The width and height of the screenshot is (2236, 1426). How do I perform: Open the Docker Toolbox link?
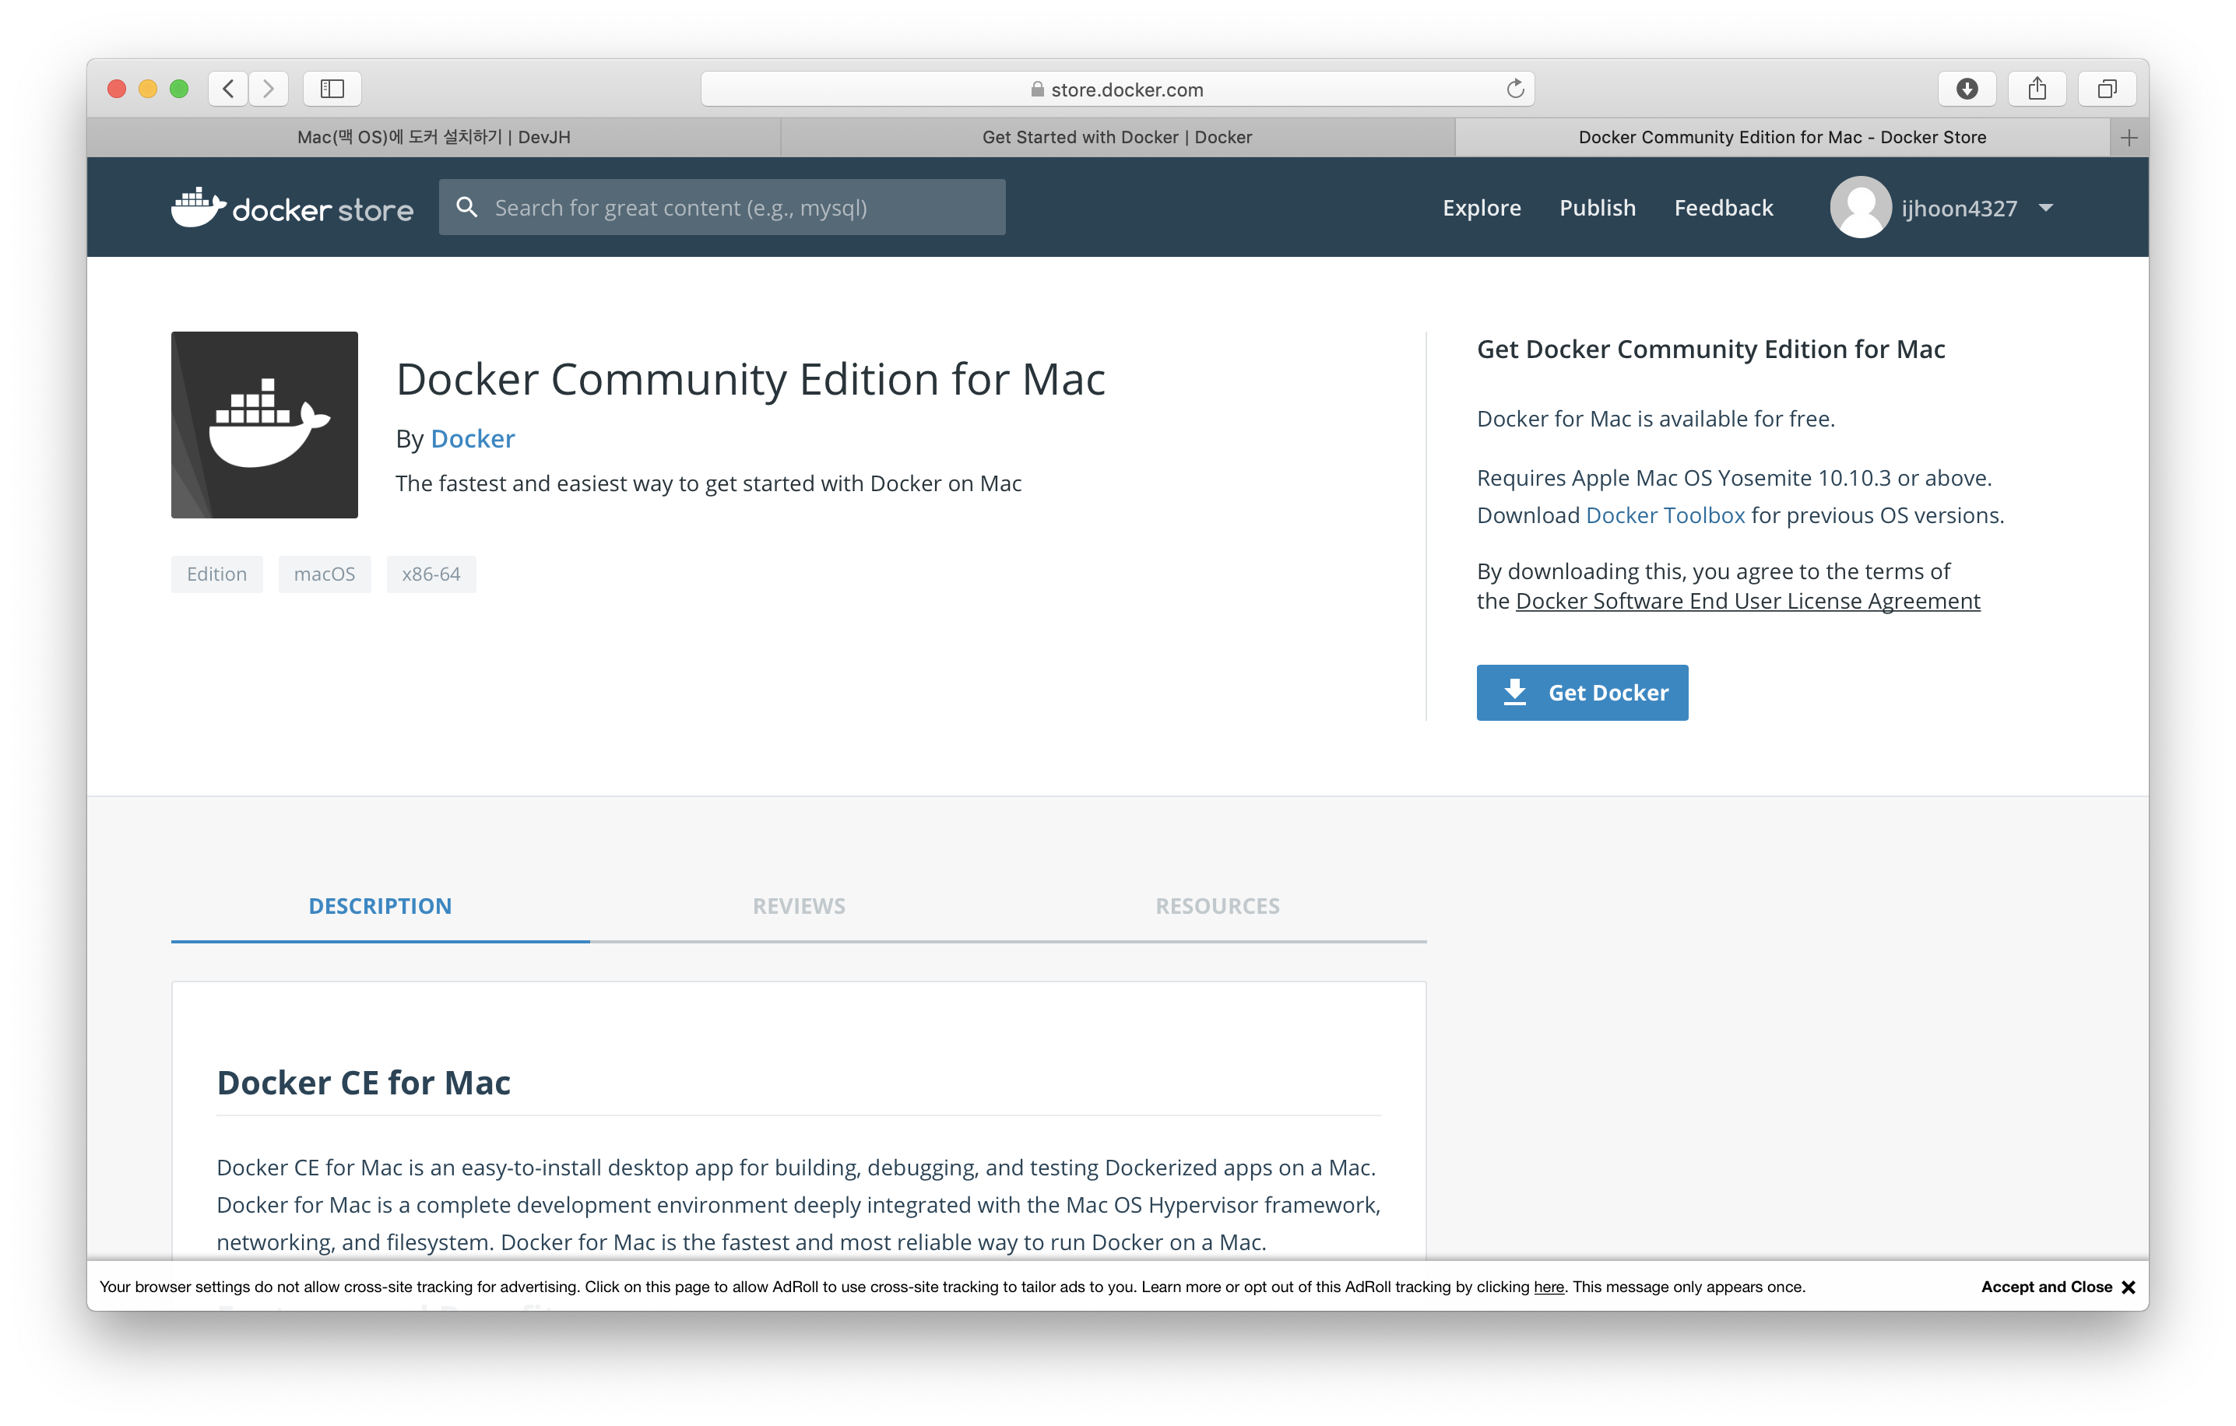[x=1665, y=515]
